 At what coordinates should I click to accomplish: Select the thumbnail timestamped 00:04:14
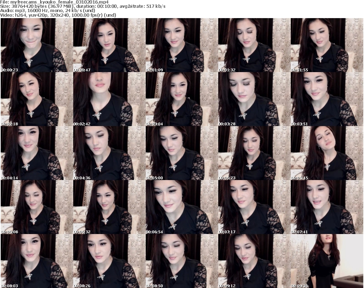tap(37, 153)
